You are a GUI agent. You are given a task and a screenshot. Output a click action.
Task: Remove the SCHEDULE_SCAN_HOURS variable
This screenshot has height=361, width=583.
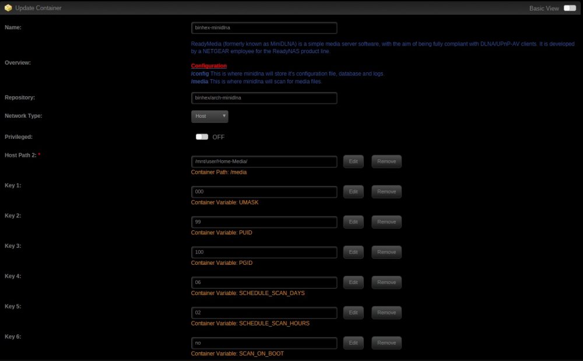(387, 313)
